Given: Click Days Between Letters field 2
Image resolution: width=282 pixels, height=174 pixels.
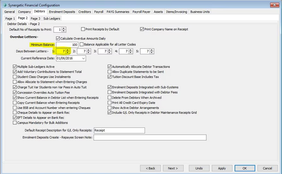Looking at the screenshot, I should [x=82, y=51].
